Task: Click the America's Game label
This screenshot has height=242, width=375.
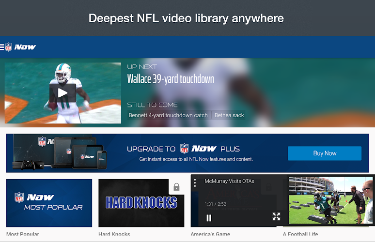Action: pos(210,234)
